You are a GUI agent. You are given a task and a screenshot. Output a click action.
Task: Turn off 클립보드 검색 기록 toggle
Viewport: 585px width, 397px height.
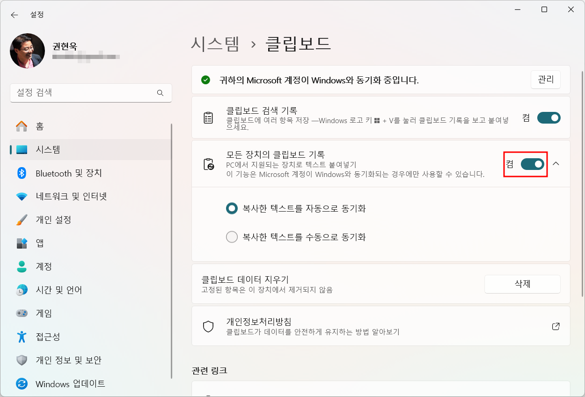coord(548,118)
